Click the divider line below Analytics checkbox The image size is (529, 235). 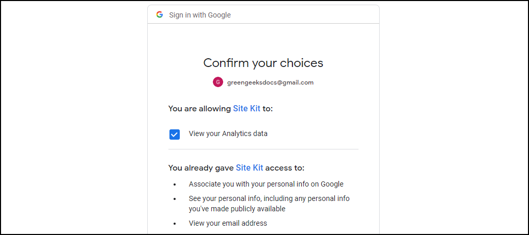263,149
